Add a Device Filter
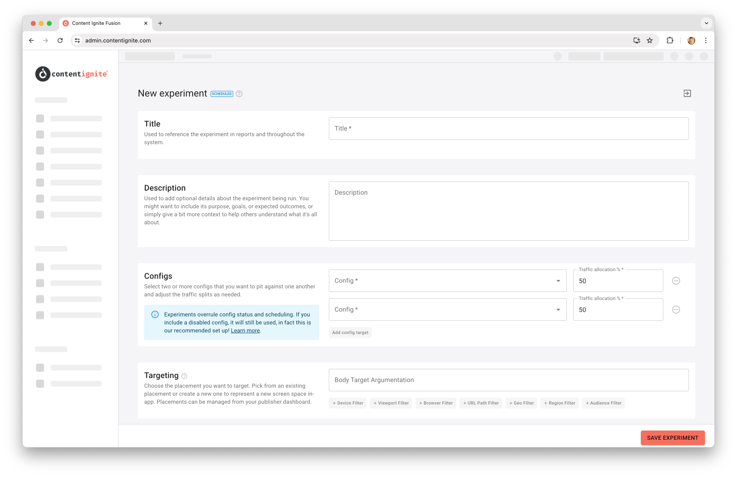Viewport: 737px width, 477px height. point(348,403)
